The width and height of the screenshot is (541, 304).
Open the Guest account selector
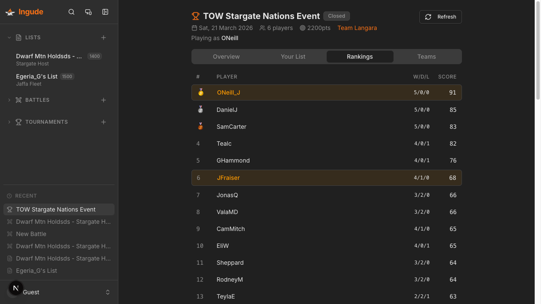(x=59, y=292)
